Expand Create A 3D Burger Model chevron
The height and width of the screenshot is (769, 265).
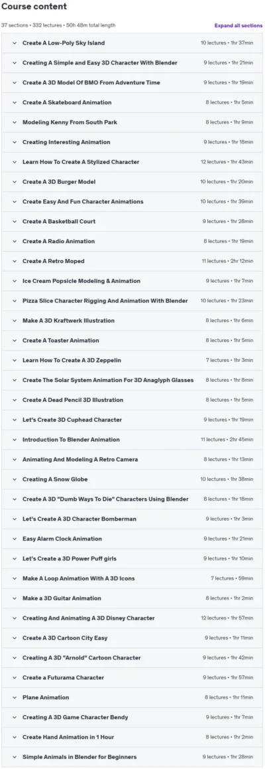click(15, 182)
